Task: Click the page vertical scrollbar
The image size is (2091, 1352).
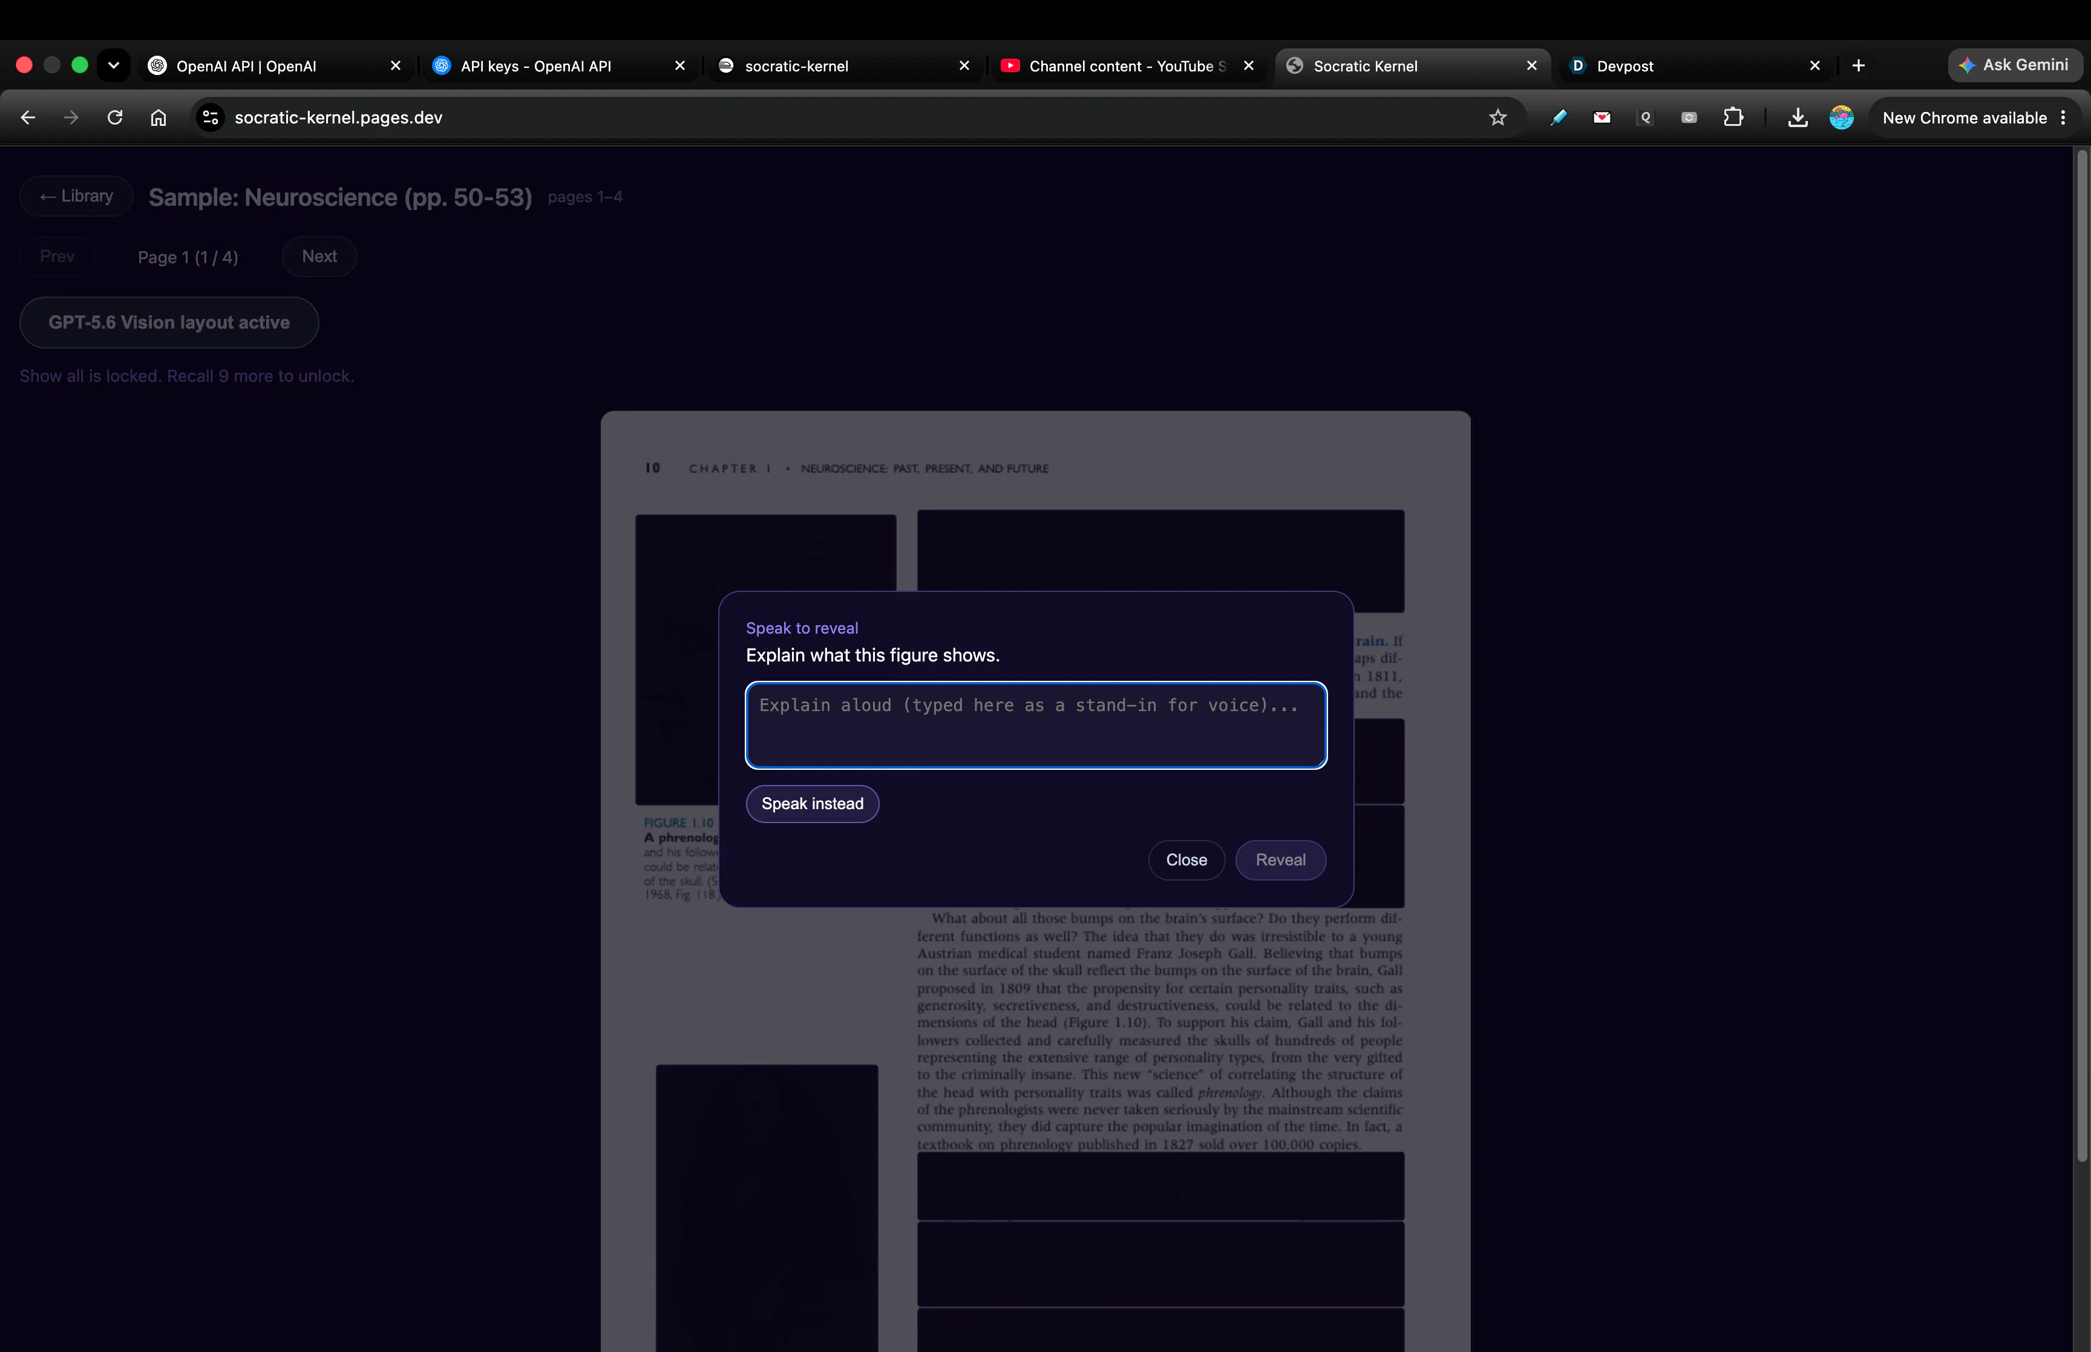Action: click(x=2081, y=657)
